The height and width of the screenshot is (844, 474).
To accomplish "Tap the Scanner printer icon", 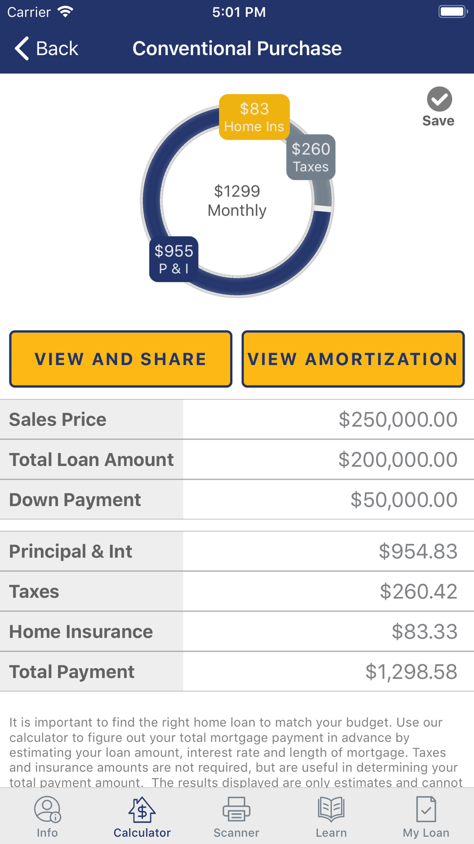I will [236, 809].
